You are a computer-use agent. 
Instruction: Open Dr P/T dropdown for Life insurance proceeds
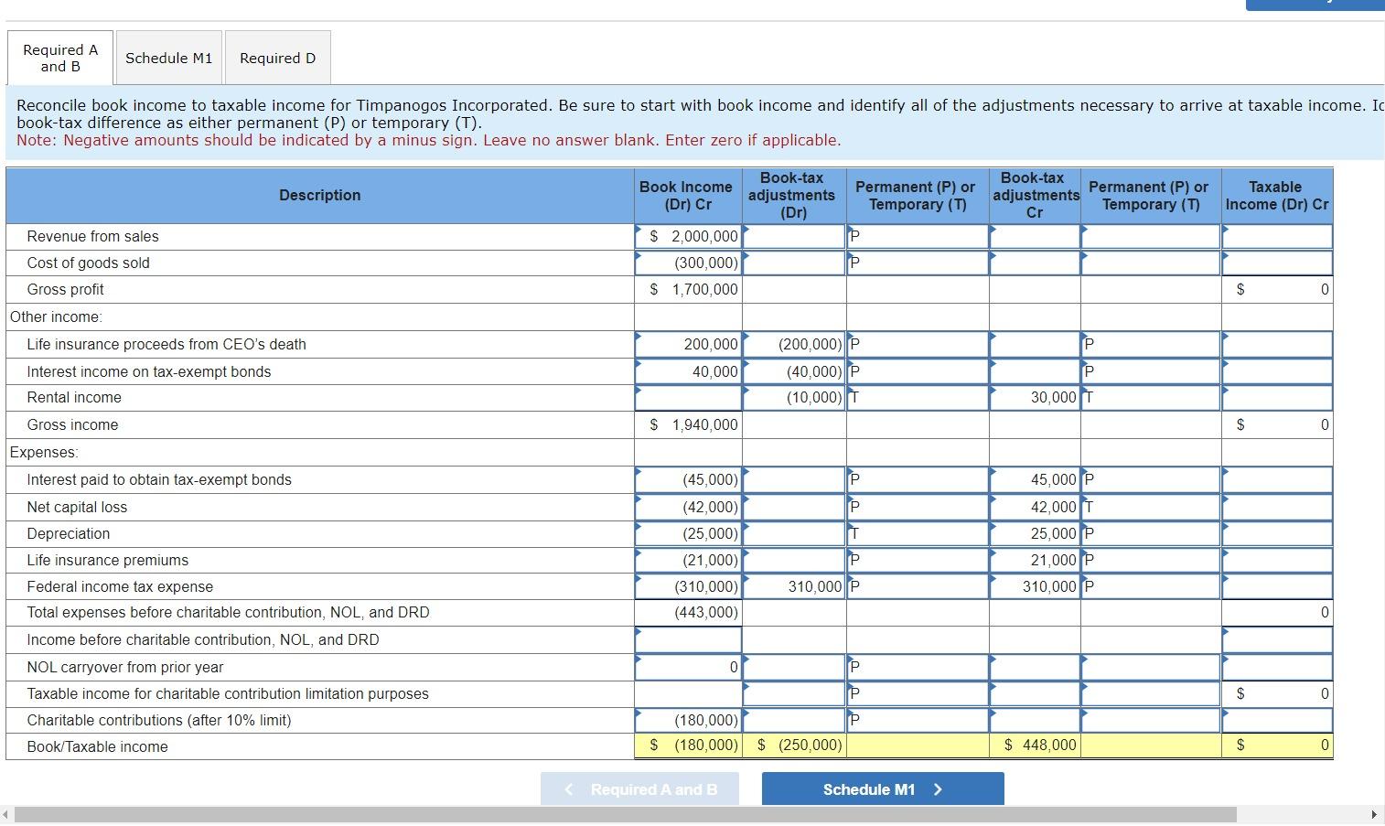[918, 345]
